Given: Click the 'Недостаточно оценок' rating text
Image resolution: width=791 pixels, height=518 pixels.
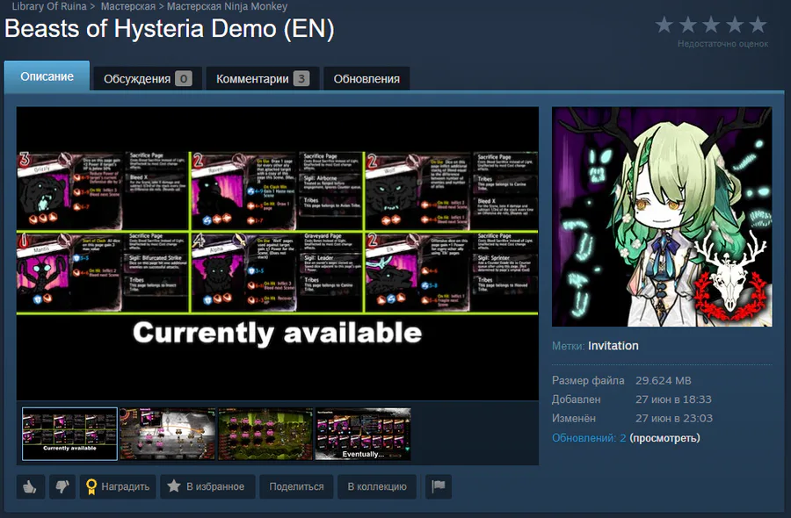Looking at the screenshot, I should (x=723, y=44).
